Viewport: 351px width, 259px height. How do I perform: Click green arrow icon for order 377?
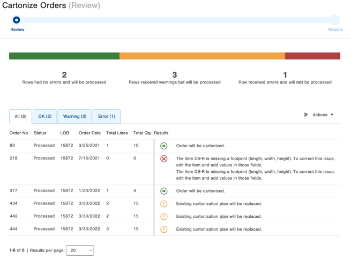click(x=164, y=191)
